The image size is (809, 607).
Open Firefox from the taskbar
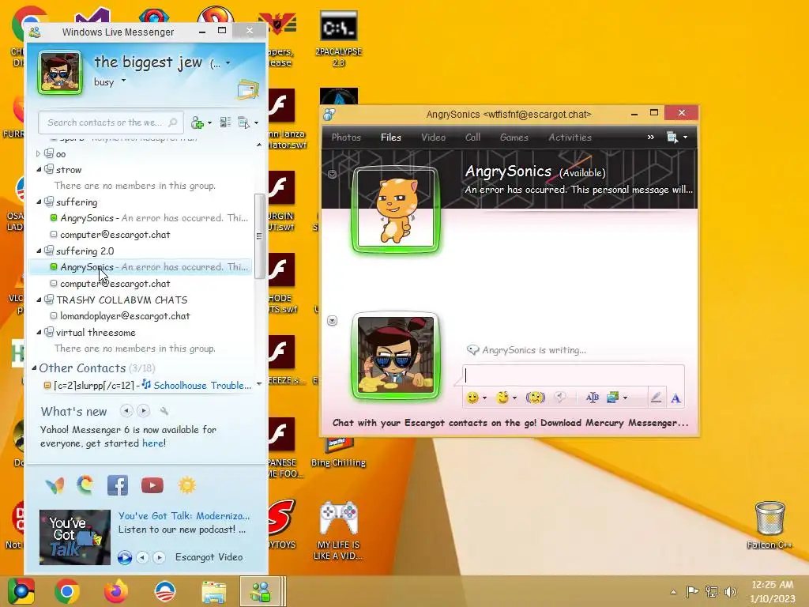click(x=115, y=591)
